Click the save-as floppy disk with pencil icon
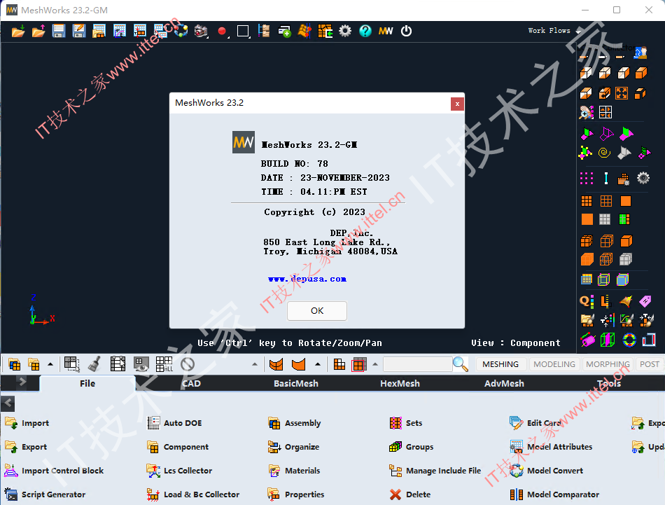This screenshot has width=665, height=505. point(79,31)
